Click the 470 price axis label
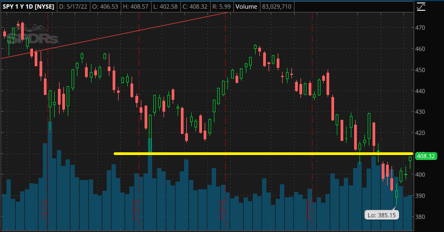The height and width of the screenshot is (232, 444). 420,28
